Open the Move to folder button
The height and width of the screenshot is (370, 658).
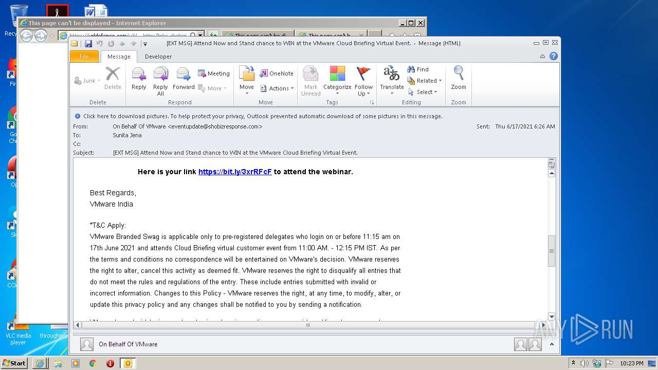247,80
